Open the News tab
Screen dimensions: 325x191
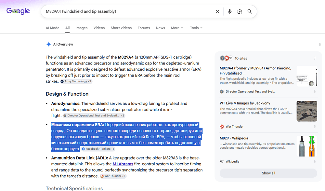(x=161, y=28)
